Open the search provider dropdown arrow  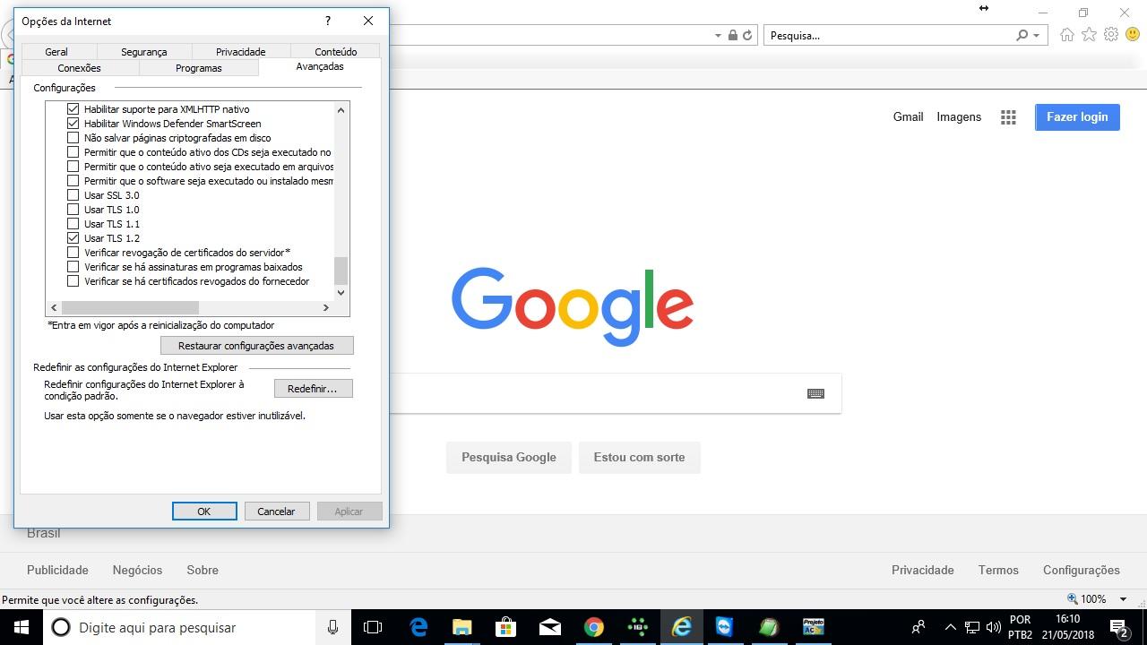point(1037,36)
